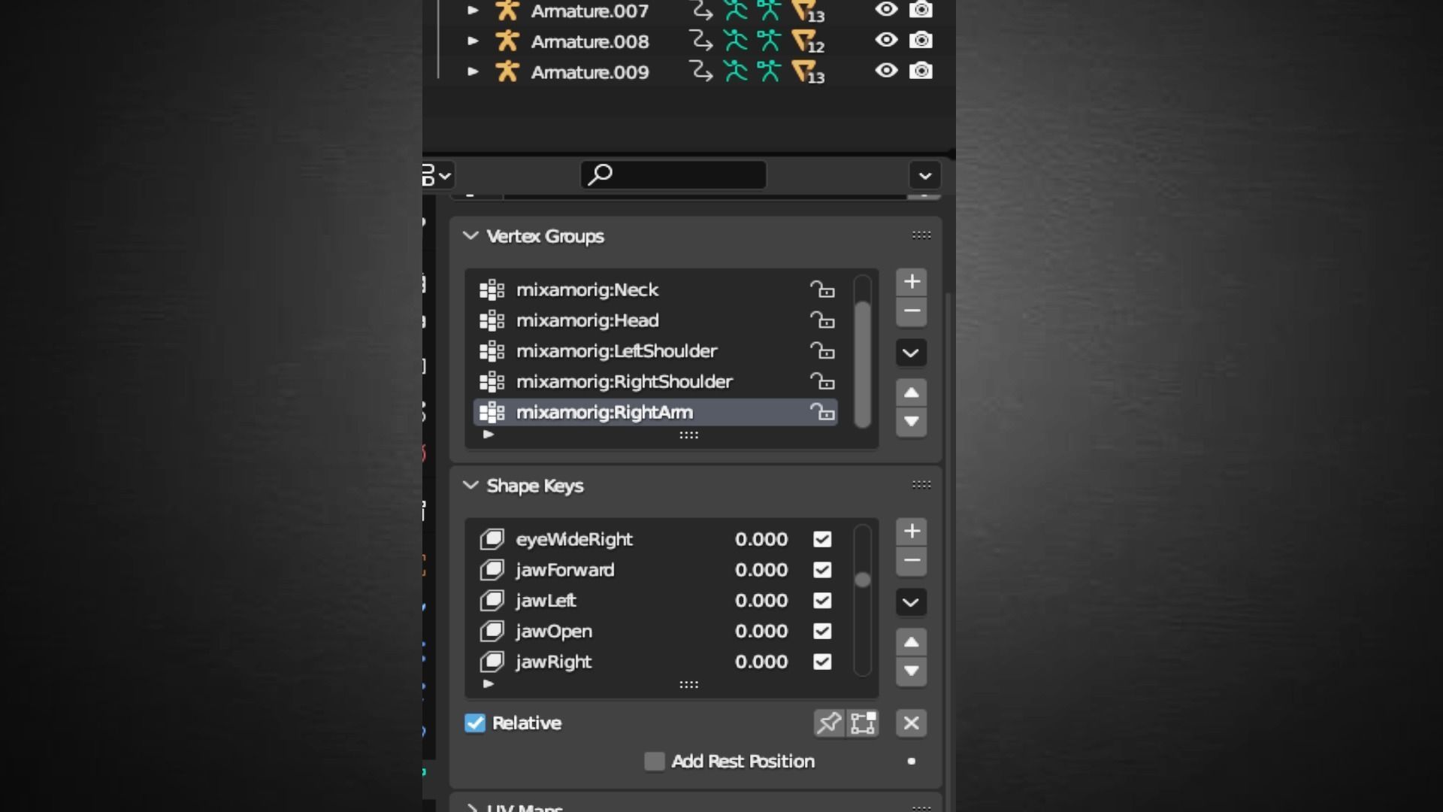1443x812 pixels.
Task: Click the add shape key plus icon
Action: point(911,532)
